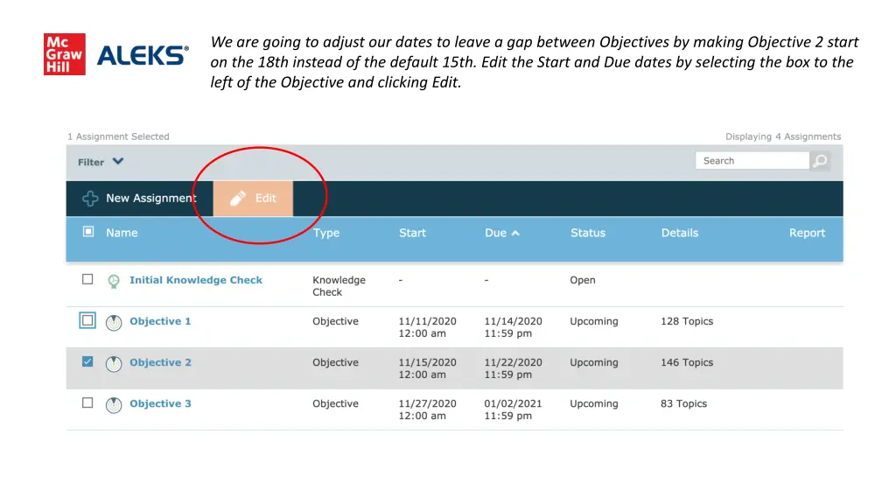
Task: Click the Knowledge Check type cell
Action: pos(339,286)
